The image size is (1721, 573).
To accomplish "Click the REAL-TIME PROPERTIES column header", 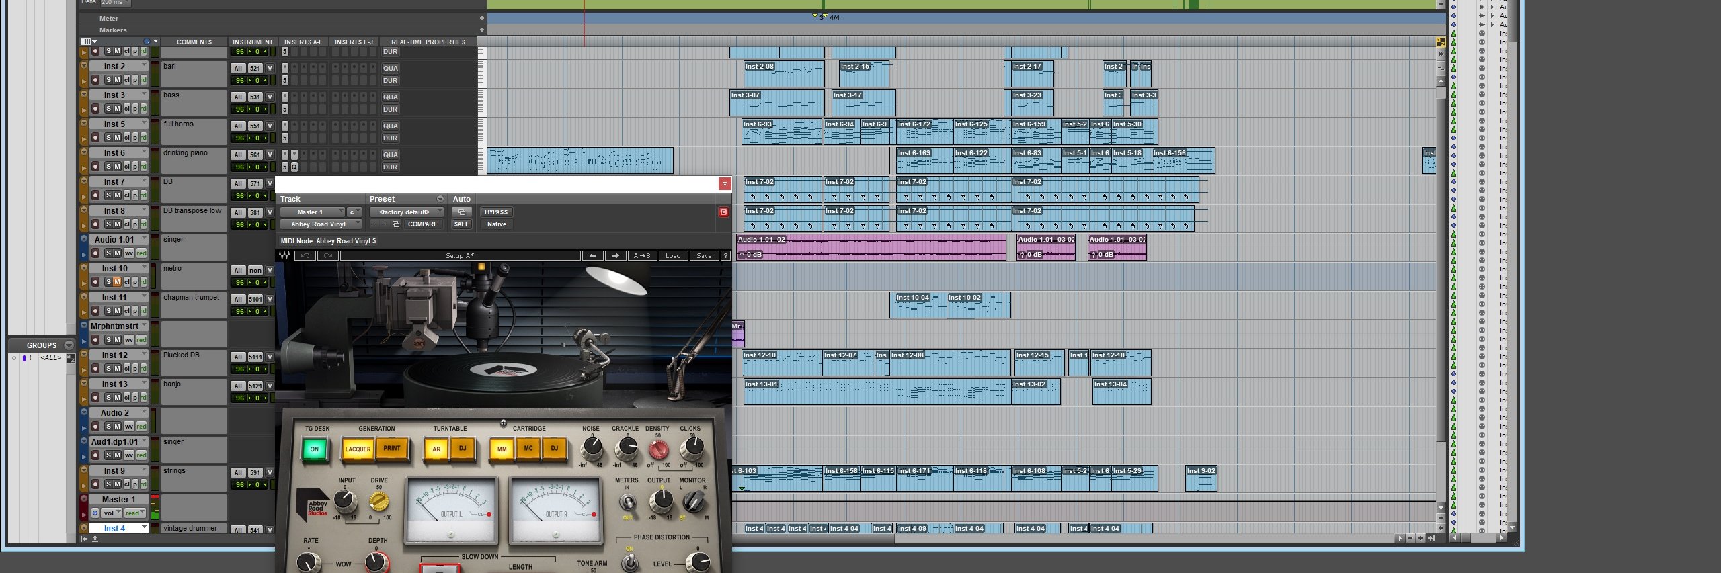I will pyautogui.click(x=428, y=42).
